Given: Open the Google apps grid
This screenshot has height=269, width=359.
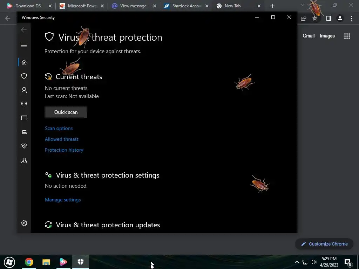Looking at the screenshot, I should 347,36.
